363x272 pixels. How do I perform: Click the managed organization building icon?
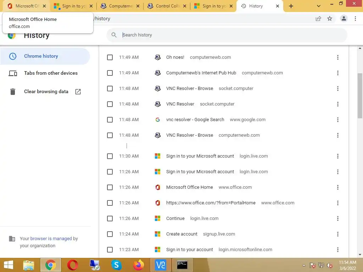tap(12, 238)
